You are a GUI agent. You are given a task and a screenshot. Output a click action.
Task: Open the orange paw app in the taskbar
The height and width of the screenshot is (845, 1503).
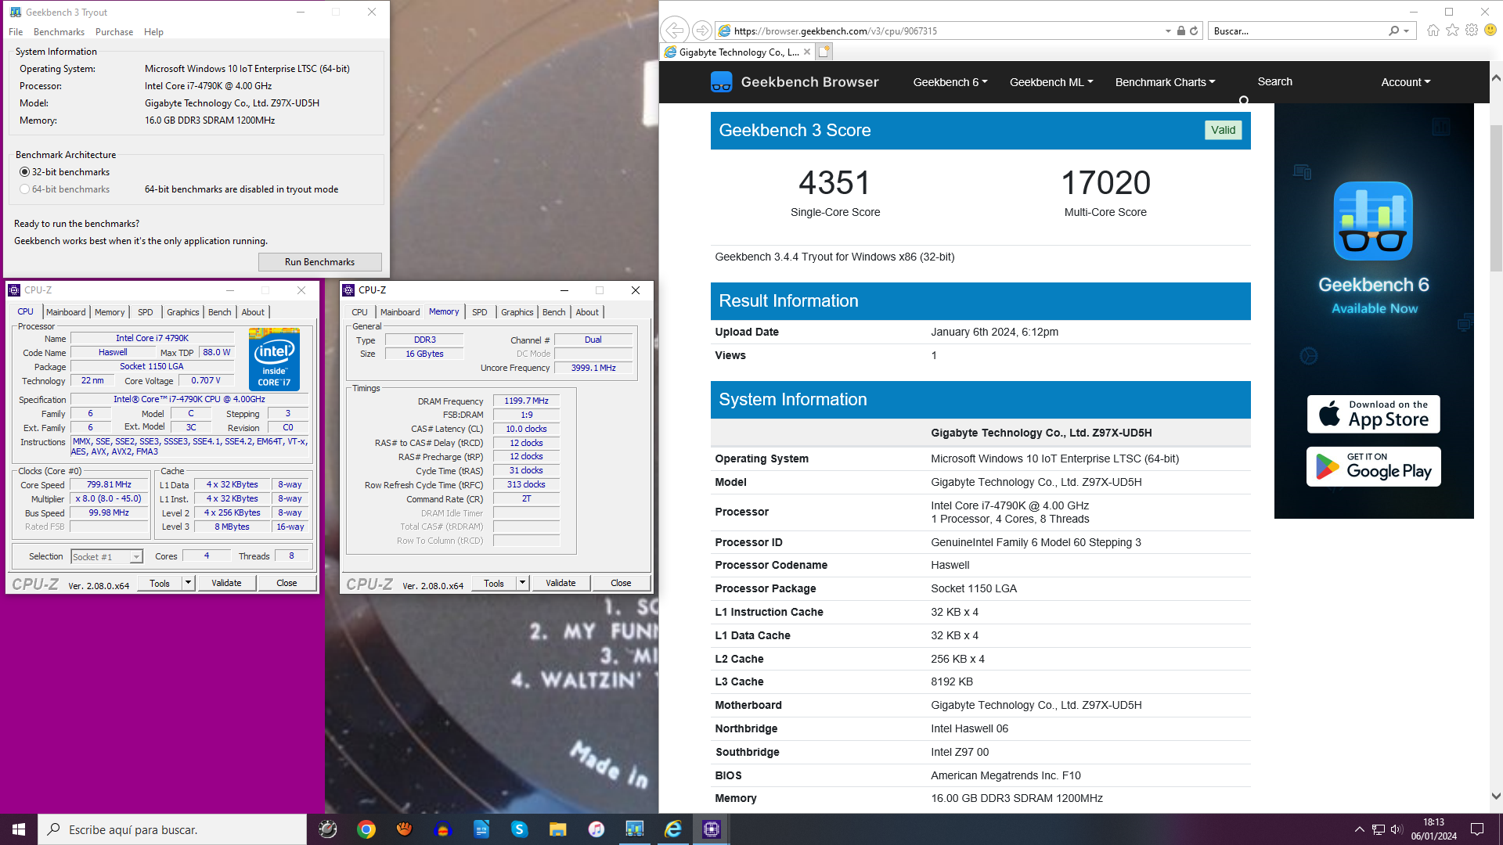point(404,829)
